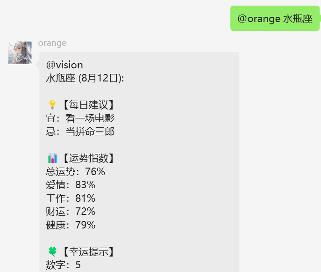Click the 健康：79% line
This screenshot has height=272, width=321.
[71, 225]
